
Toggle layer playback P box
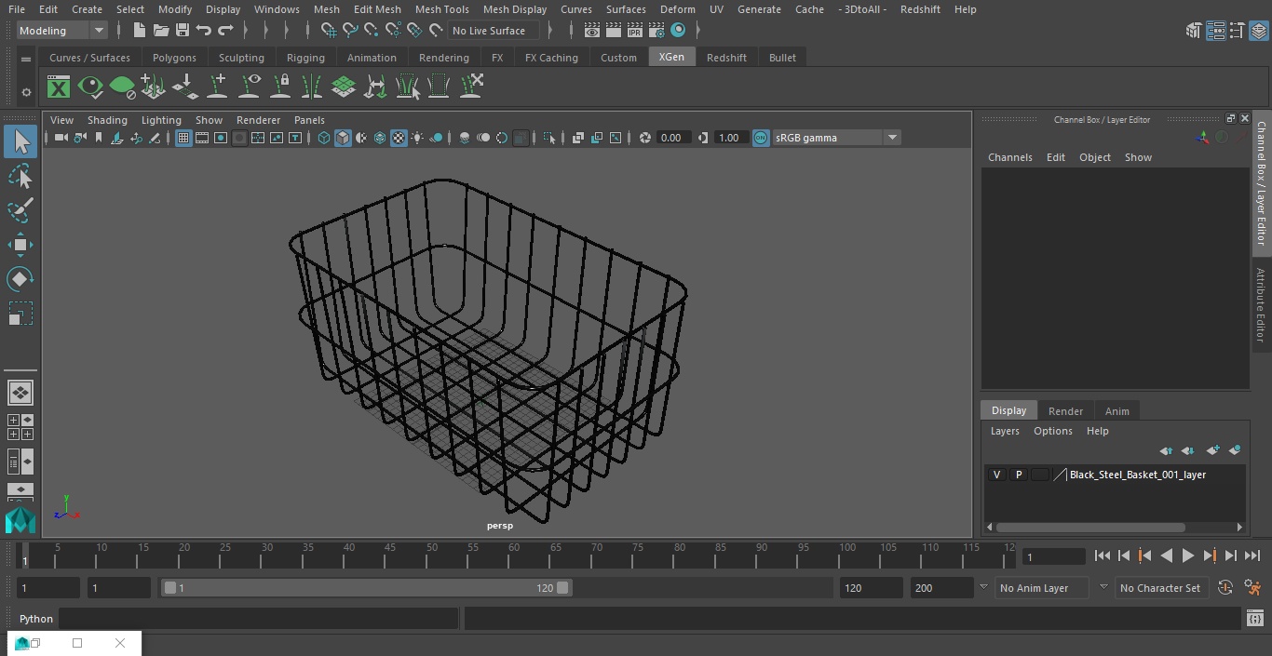point(1018,475)
